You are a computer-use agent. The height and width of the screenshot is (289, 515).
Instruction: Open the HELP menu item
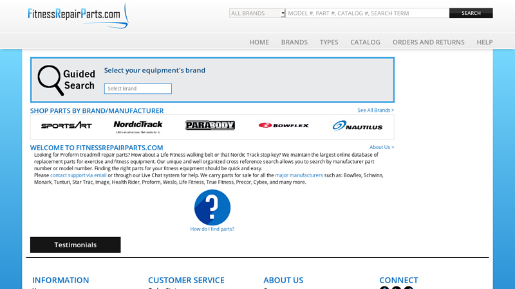(x=485, y=42)
